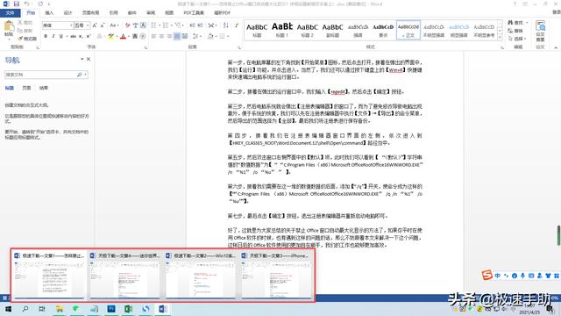Close the Navigation pane
The image size is (561, 316).
pos(89,59)
